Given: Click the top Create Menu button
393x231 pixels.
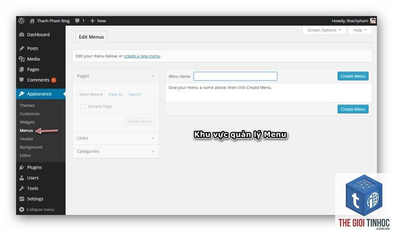Looking at the screenshot, I should [x=353, y=76].
